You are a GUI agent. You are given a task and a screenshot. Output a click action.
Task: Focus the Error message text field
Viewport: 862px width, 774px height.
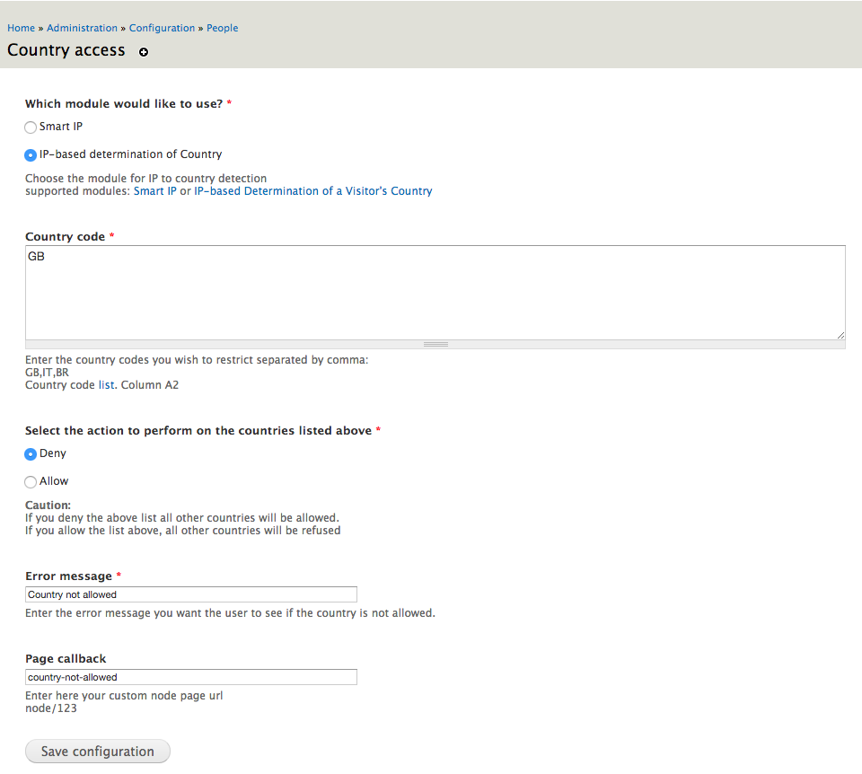pos(191,594)
